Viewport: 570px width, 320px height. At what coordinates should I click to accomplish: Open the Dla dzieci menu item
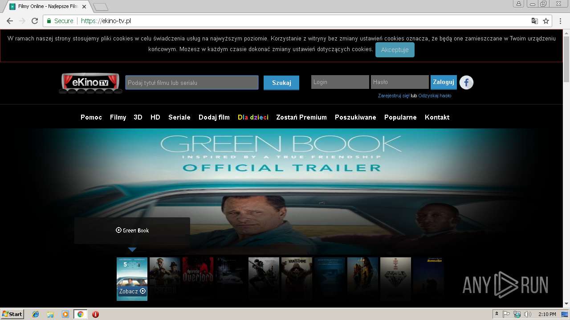(253, 117)
